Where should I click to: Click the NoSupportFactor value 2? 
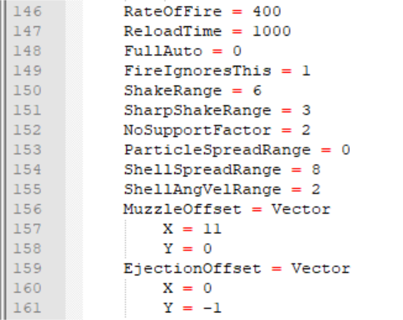[x=306, y=130]
